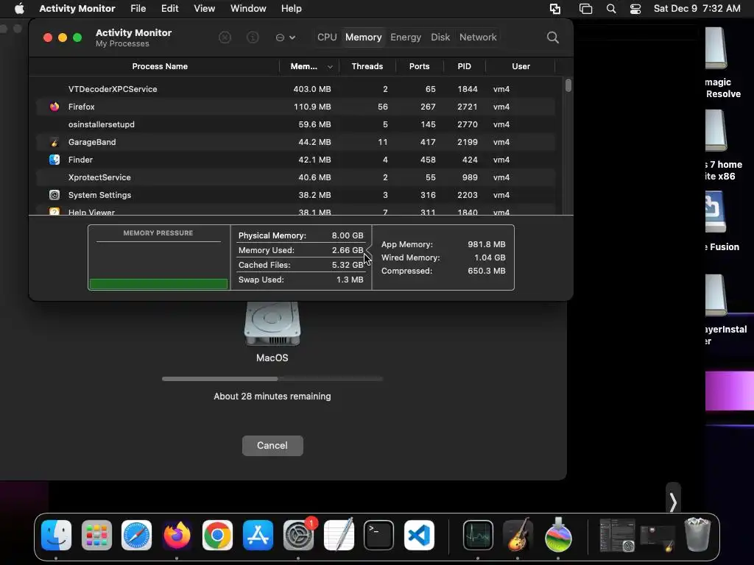The height and width of the screenshot is (565, 754).
Task: Open Control Center from menu bar
Action: pos(635,9)
